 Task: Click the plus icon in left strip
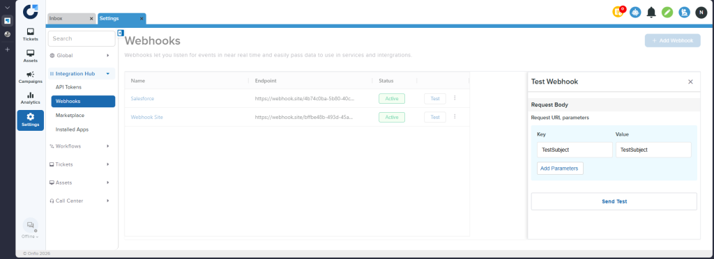(7, 49)
